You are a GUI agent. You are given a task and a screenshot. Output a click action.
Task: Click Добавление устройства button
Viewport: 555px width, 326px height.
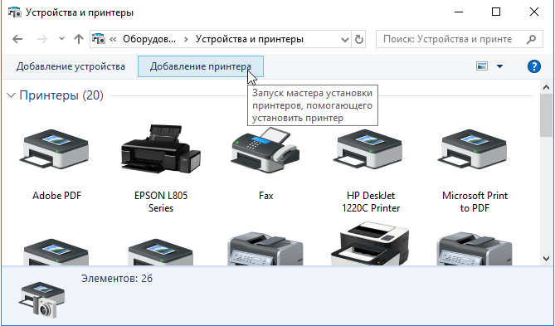click(x=71, y=66)
